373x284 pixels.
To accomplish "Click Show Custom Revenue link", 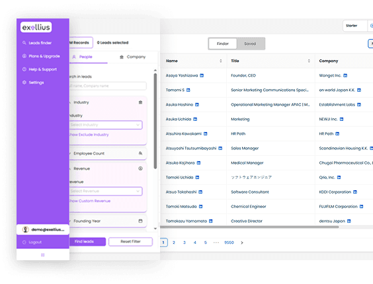I will coord(90,201).
